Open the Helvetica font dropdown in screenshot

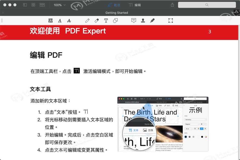[196, 119]
